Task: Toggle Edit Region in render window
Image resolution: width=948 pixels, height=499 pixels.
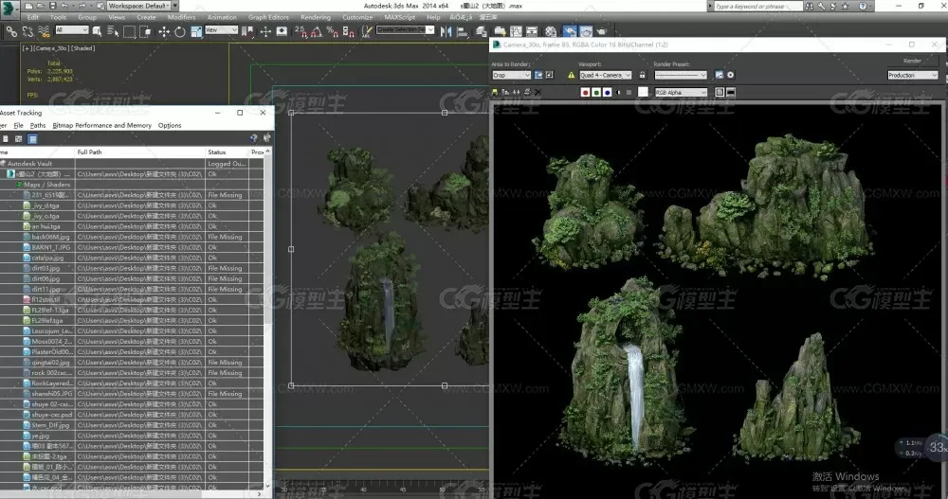Action: (x=538, y=75)
